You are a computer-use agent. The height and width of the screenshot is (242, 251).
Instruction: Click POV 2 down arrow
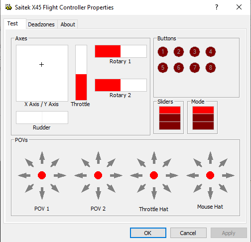98,193
